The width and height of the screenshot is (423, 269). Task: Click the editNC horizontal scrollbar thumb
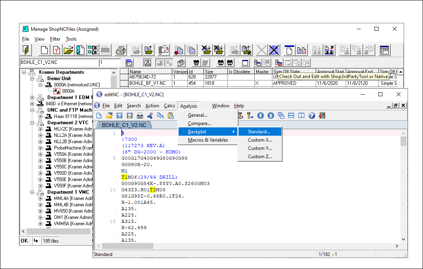point(128,246)
